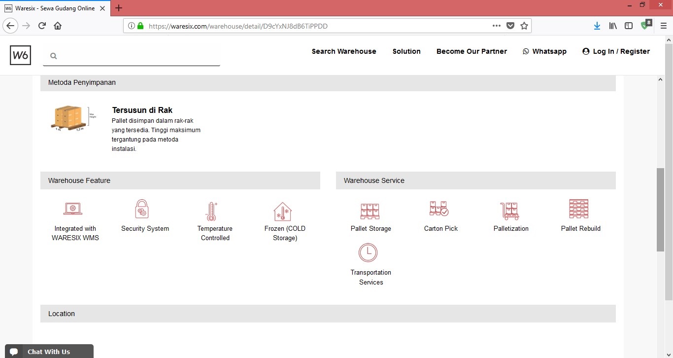Bookmark page with the star icon

524,26
